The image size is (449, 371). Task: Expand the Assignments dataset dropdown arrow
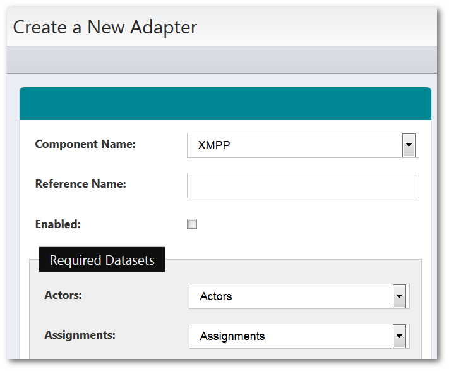[399, 336]
